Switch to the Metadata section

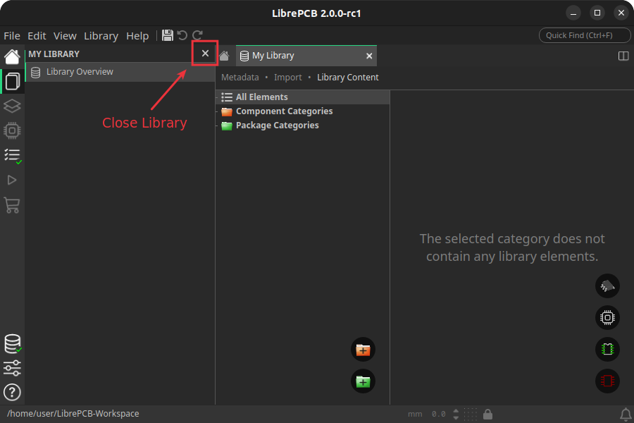[x=240, y=78]
